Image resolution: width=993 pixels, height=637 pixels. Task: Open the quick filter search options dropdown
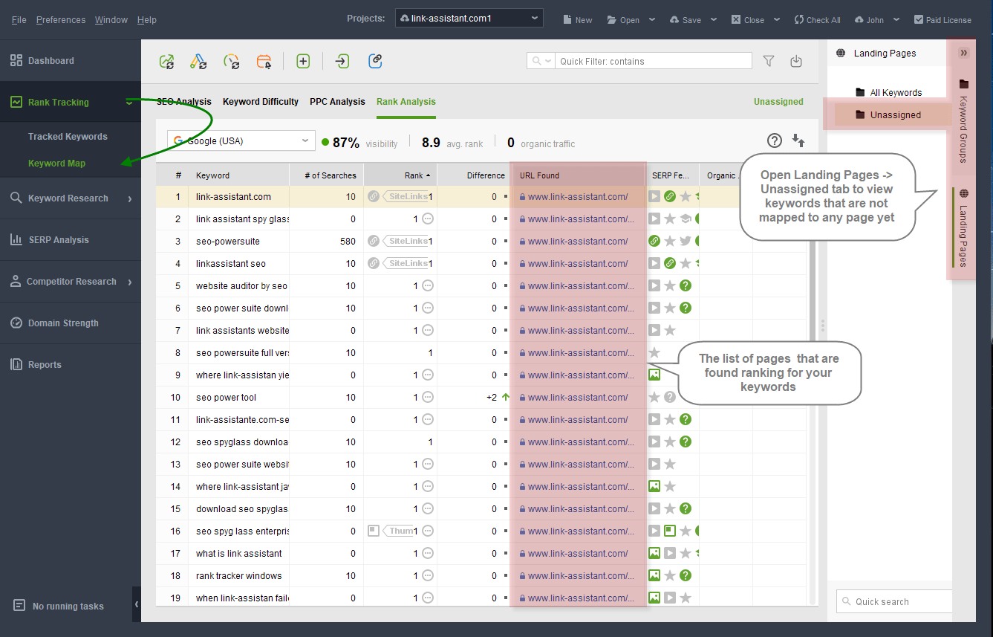tap(541, 62)
